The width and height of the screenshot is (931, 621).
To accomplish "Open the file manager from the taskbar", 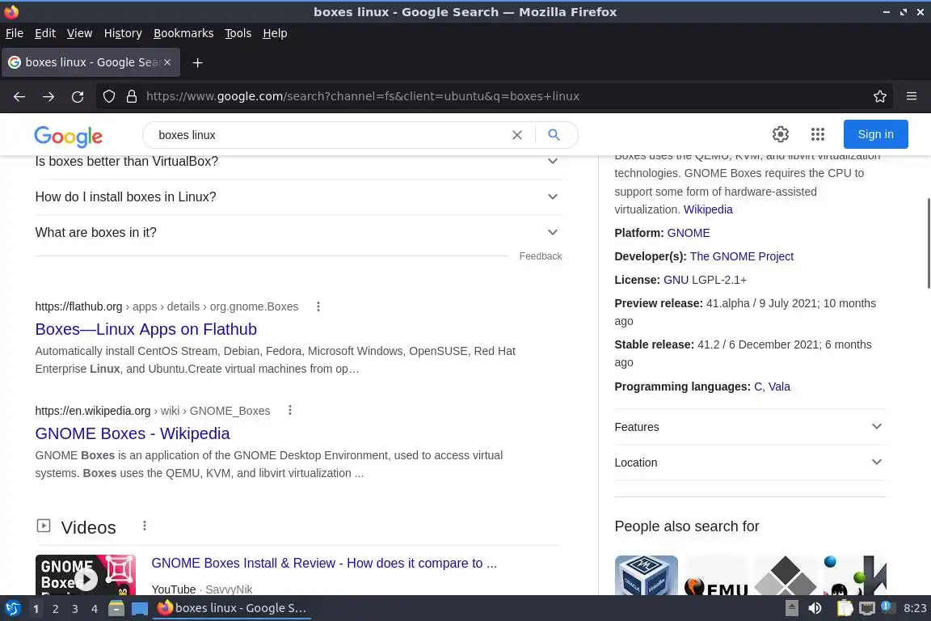I will pyautogui.click(x=116, y=608).
